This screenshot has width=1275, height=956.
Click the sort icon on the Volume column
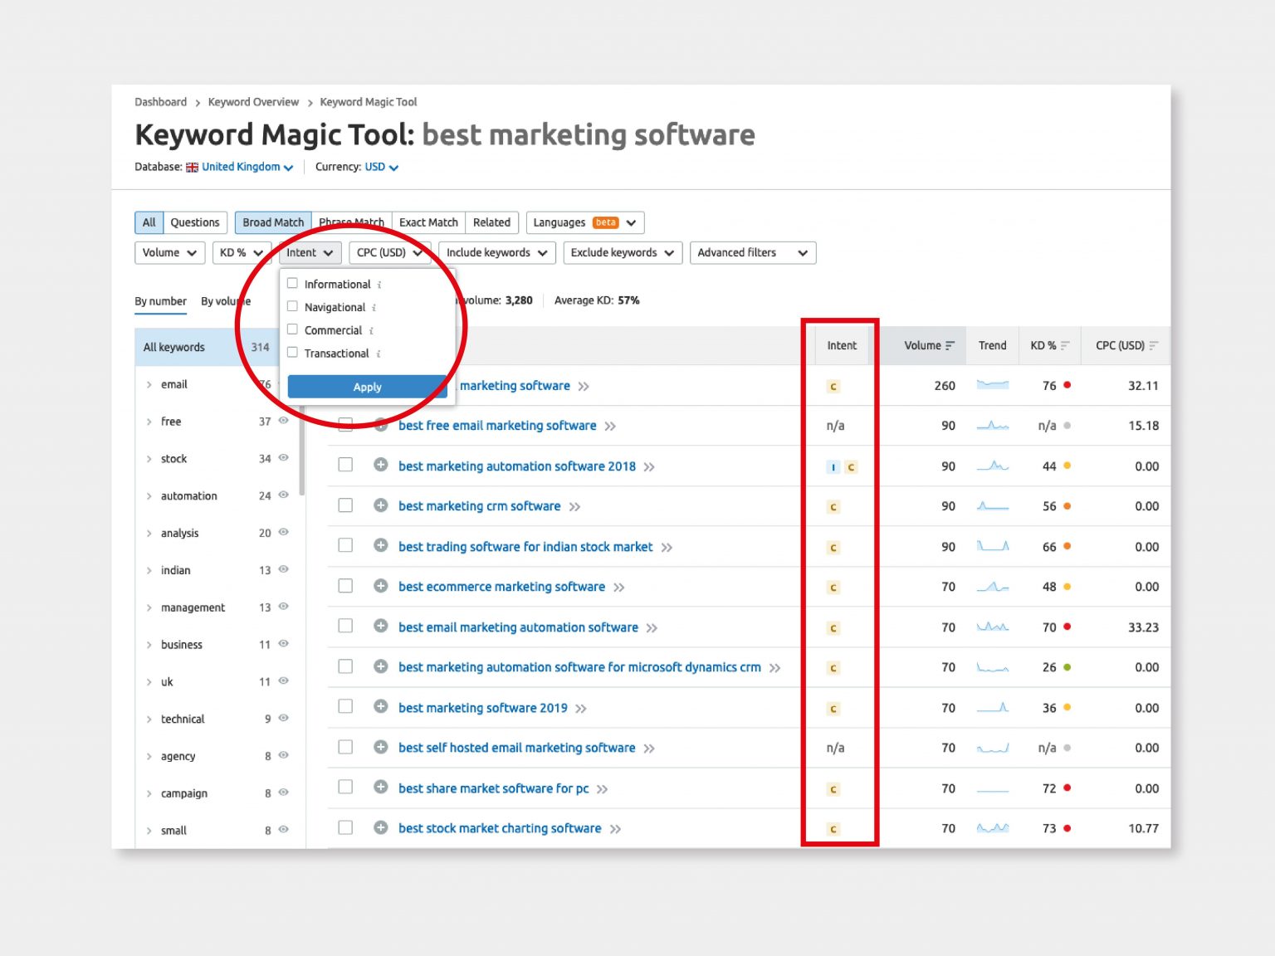tap(948, 345)
